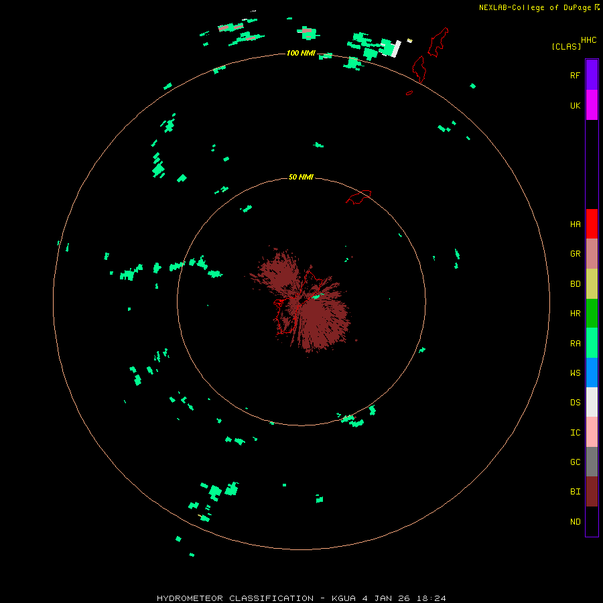603x603 pixels.
Task: Click the '18:24' timestamp
Action: click(x=431, y=598)
